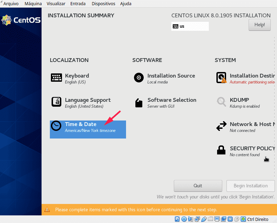This screenshot has height=223, width=277.
Task: Click the audio status icon
Action: [x=191, y=219]
